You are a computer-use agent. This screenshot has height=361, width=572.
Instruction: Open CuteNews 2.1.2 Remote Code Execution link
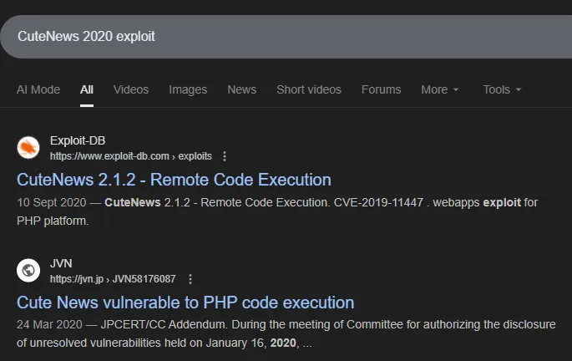click(174, 180)
